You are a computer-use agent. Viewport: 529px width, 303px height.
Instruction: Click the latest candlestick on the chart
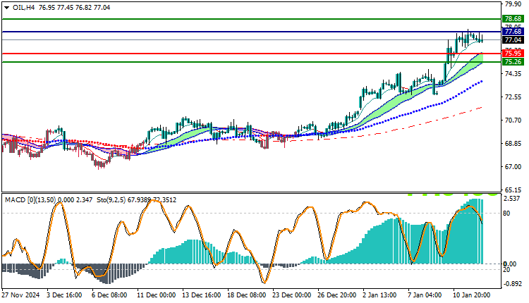482,39
